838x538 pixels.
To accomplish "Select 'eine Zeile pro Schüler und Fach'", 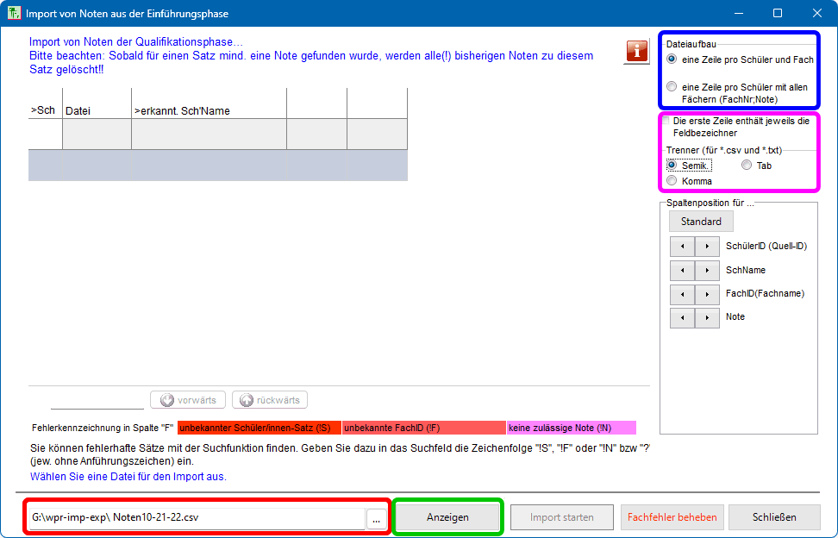I will point(672,59).
